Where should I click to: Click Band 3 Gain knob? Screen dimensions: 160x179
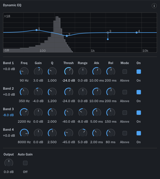pos(38,113)
